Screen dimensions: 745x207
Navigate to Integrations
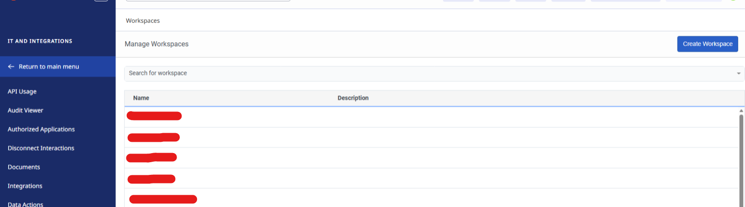click(x=25, y=186)
